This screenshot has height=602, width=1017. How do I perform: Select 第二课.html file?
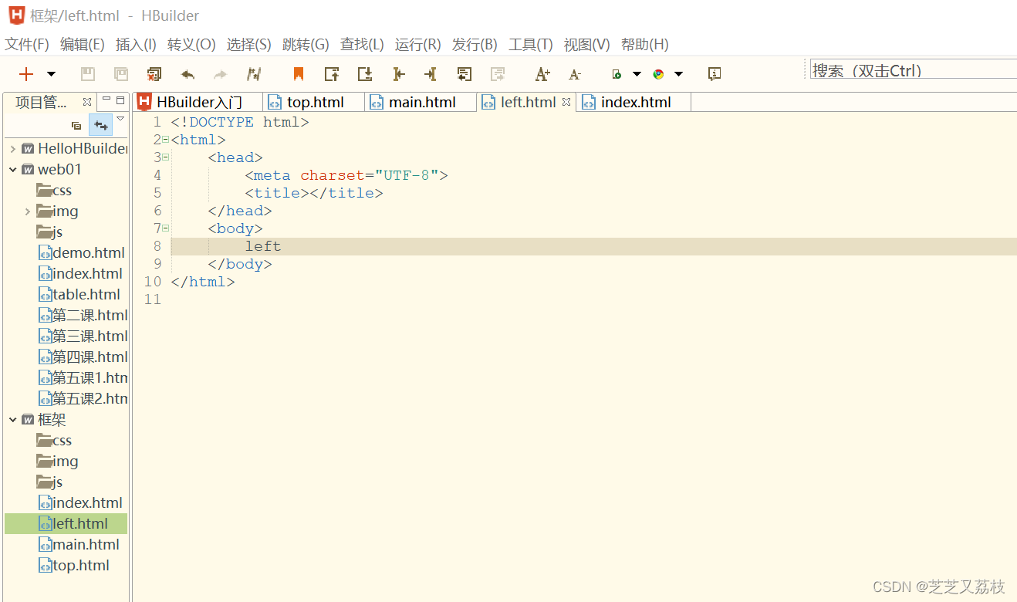(x=83, y=316)
